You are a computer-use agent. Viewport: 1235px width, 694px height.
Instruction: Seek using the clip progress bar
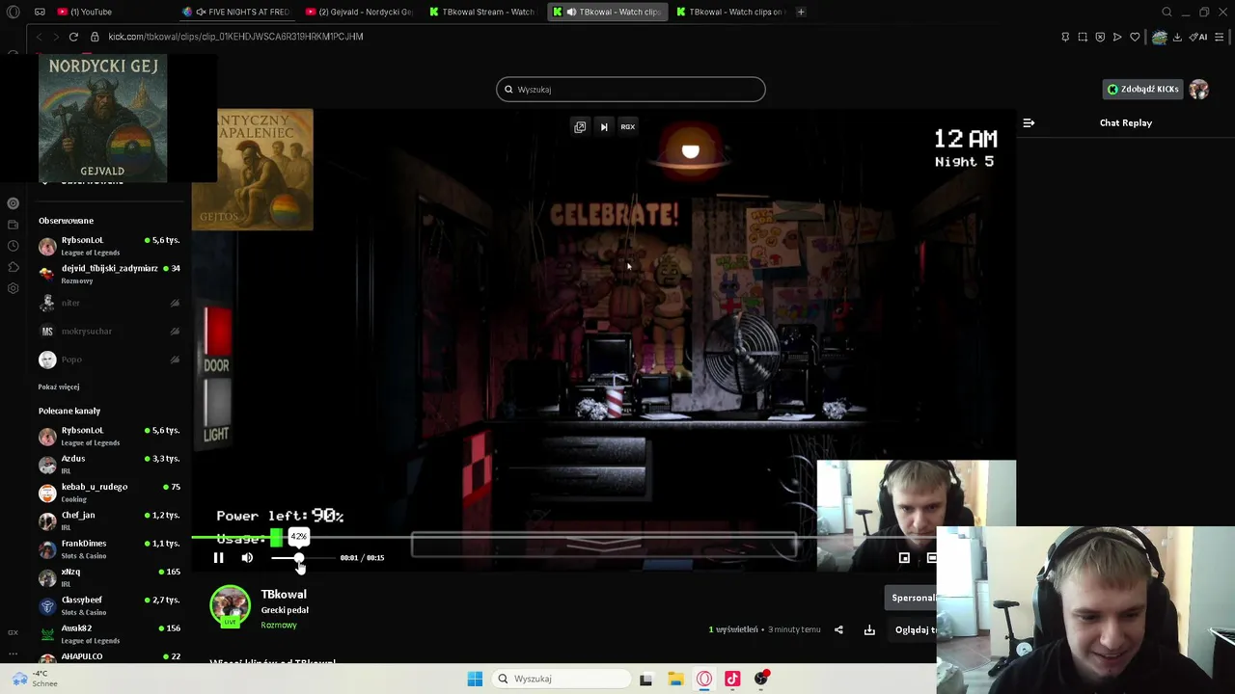point(603,537)
